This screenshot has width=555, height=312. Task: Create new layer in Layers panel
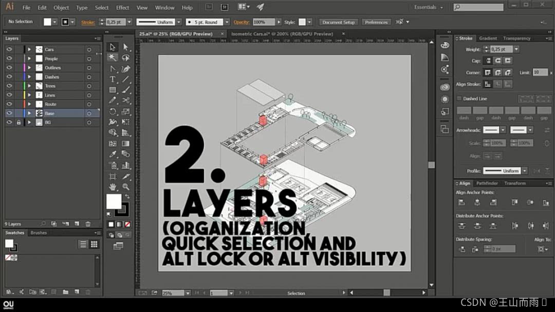tap(77, 224)
